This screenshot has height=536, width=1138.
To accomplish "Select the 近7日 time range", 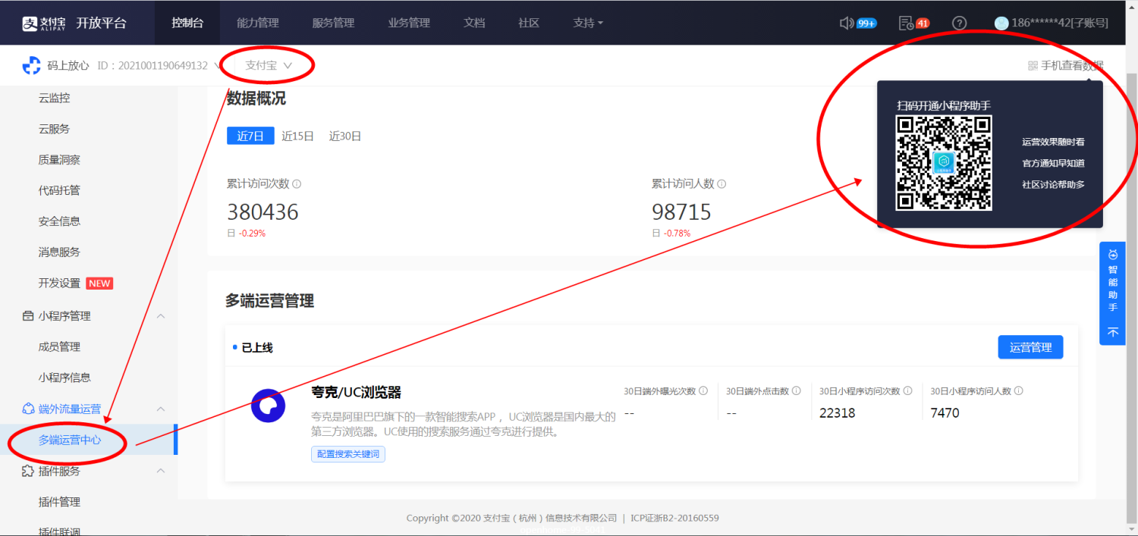I will tap(250, 136).
